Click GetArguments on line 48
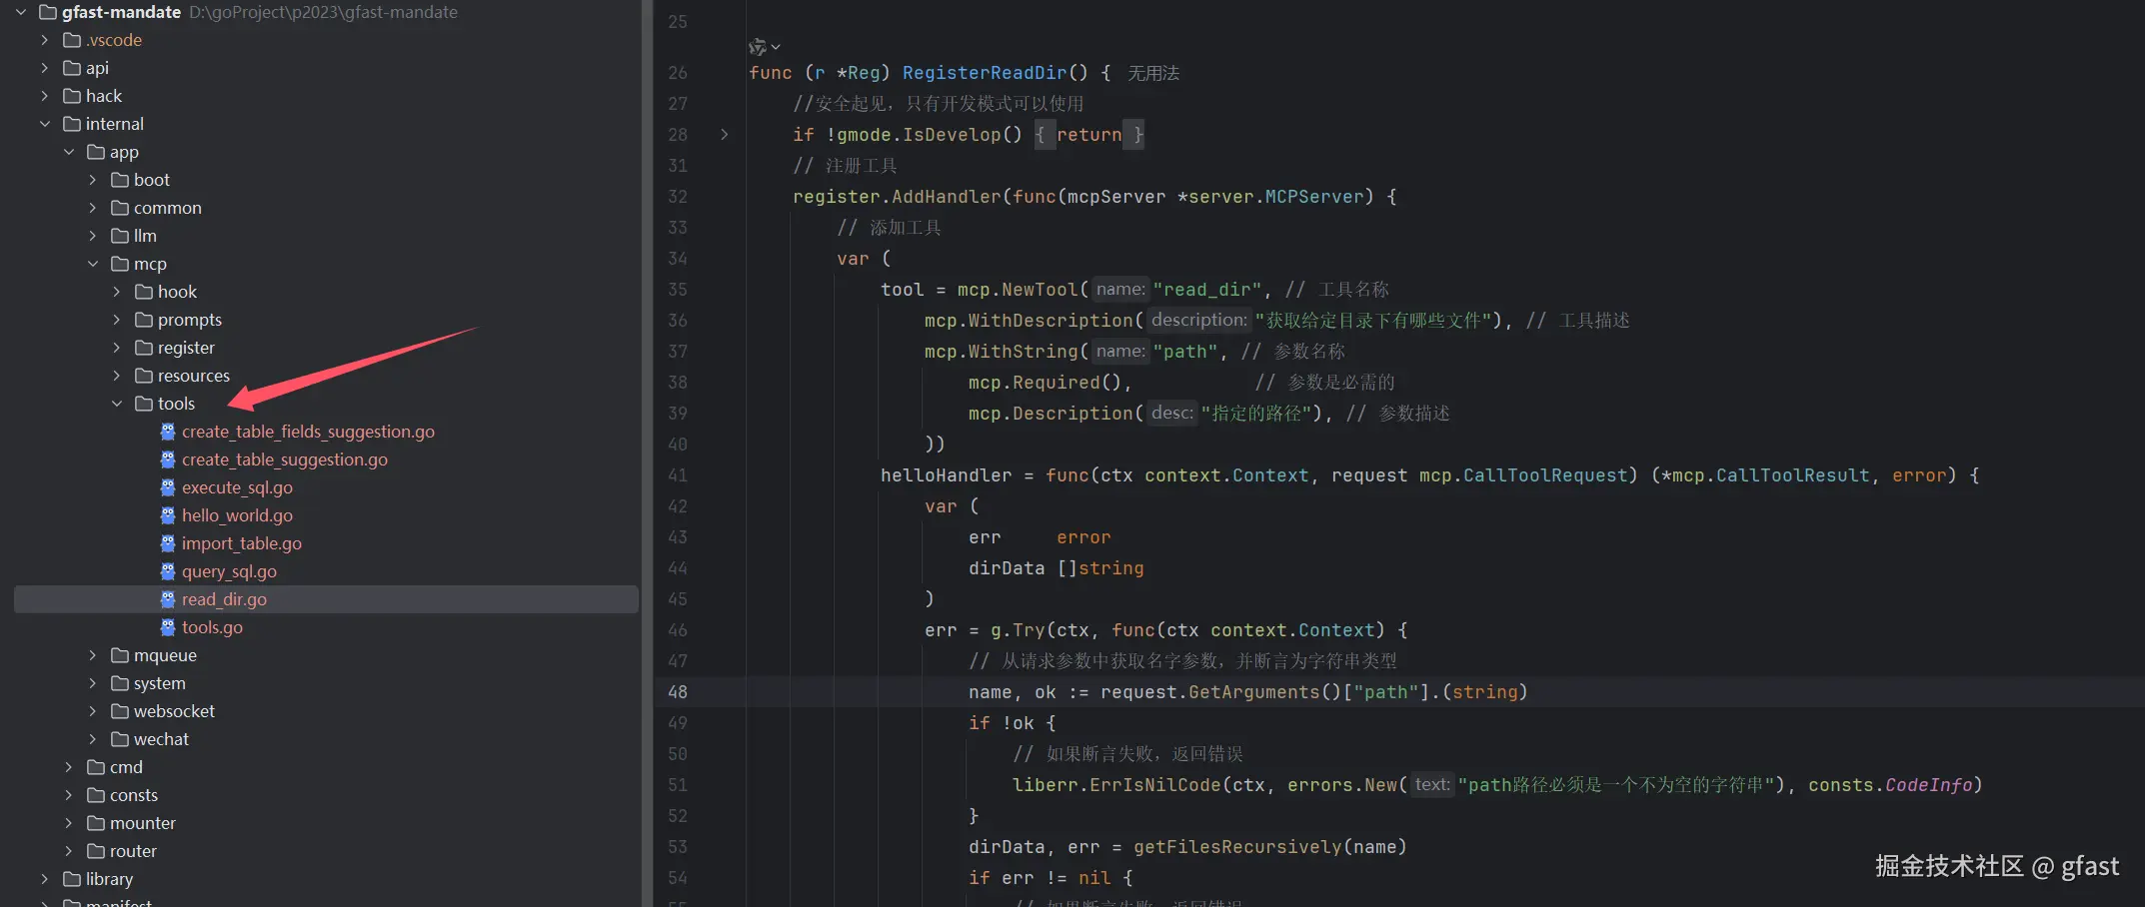2145x907 pixels. tap(1254, 692)
